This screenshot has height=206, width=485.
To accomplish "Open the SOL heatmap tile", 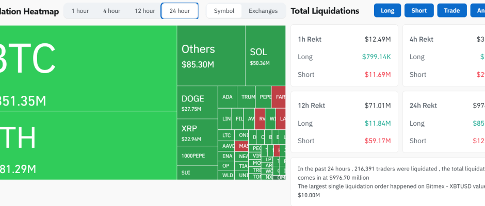I will click(265, 56).
